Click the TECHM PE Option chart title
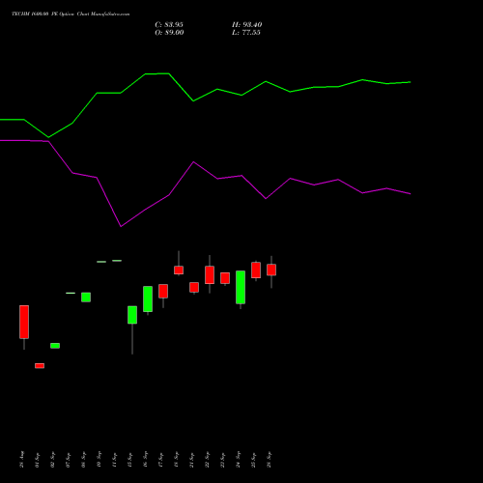Viewport: 483px width, 483px height. point(71,14)
